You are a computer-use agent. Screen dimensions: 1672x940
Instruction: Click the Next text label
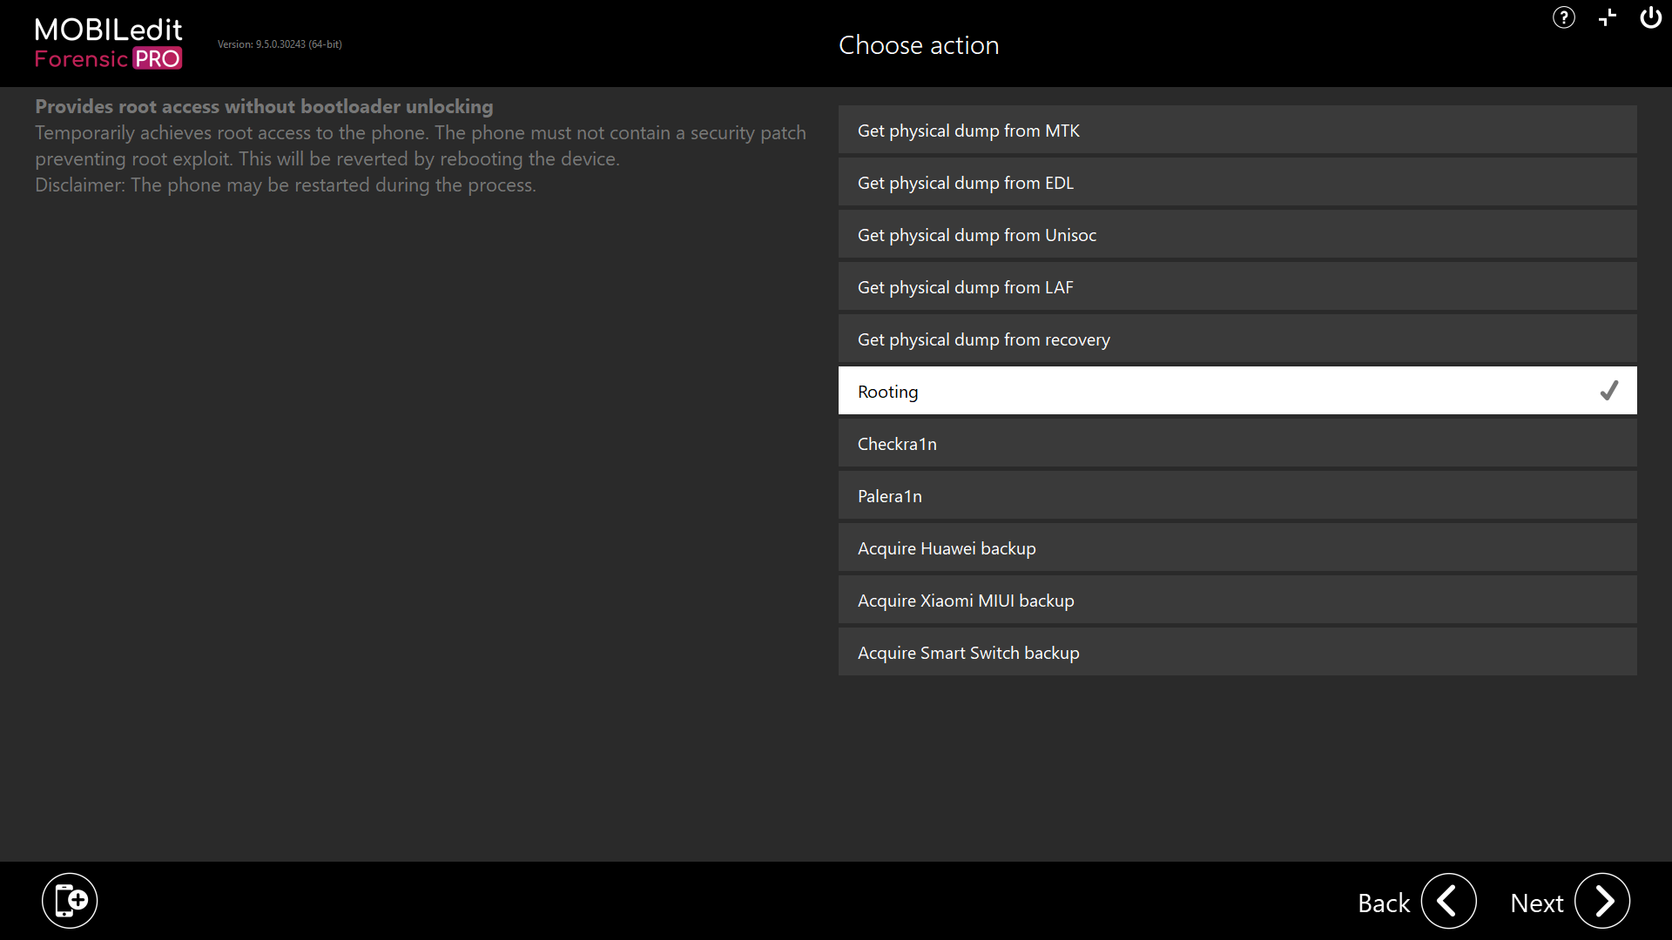click(x=1536, y=903)
